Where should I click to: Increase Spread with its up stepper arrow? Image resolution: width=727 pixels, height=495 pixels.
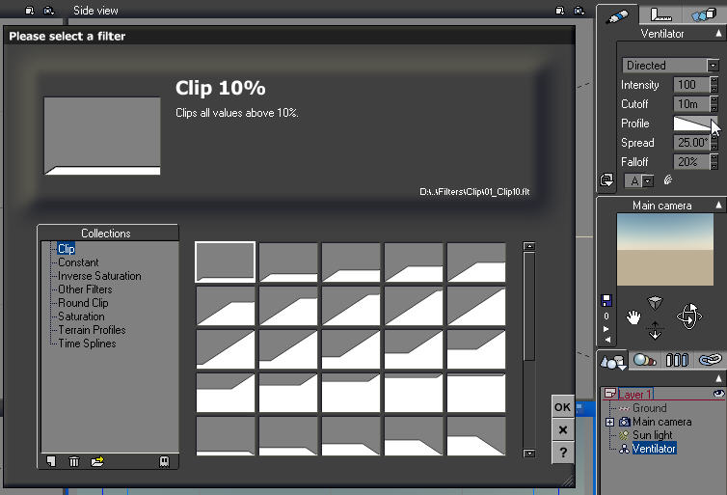tap(714, 138)
